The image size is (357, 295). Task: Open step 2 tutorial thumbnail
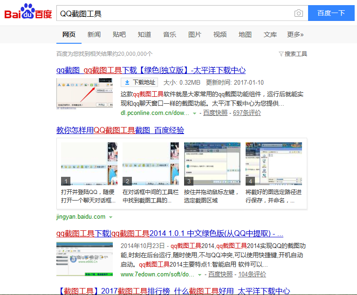pos(151,164)
